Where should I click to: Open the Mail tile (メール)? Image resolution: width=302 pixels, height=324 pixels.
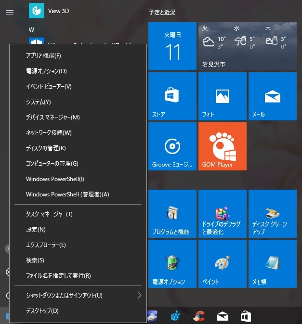point(273,96)
